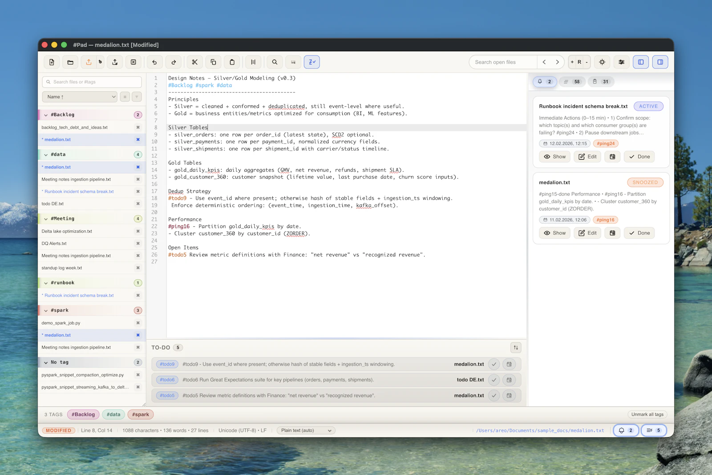Switch theme with the sun icon
Screen dimensions: 712x475
(602, 62)
